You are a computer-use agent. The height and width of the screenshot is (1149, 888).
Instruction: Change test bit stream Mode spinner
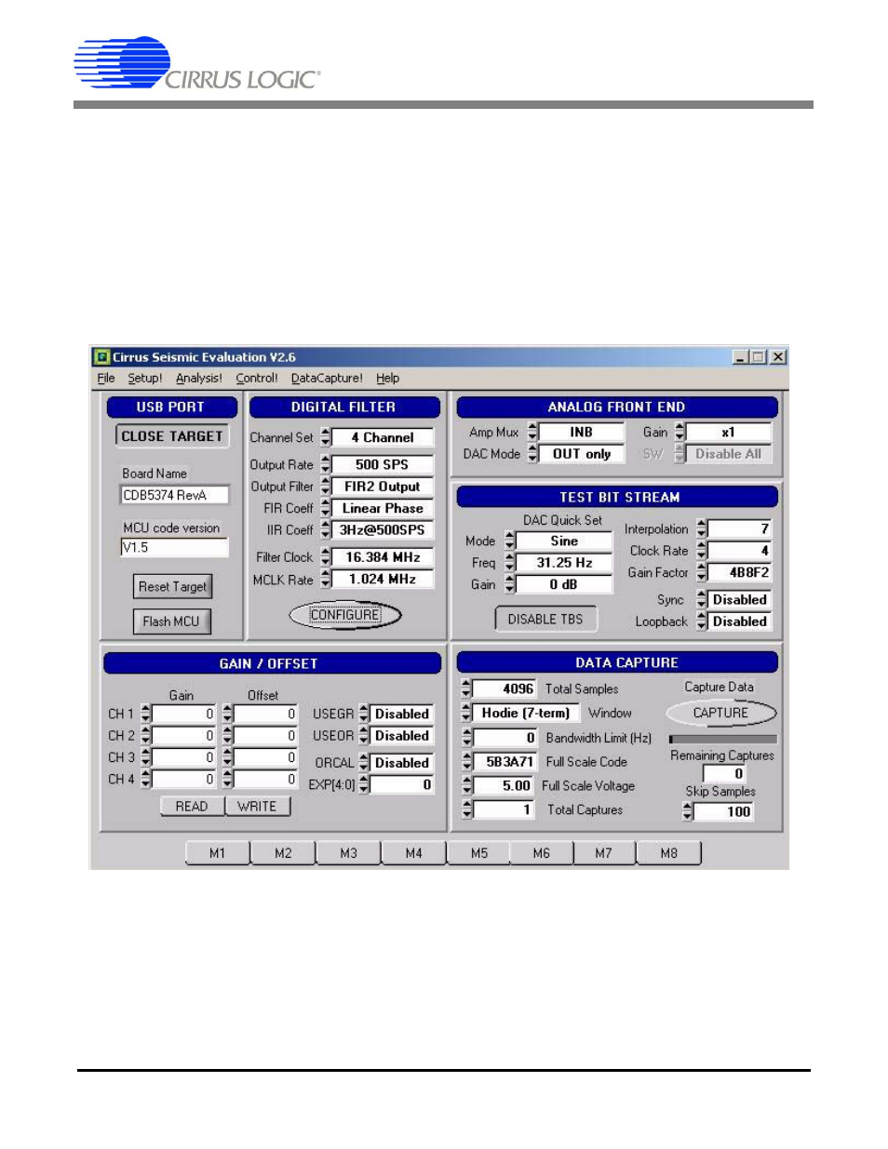tap(510, 541)
